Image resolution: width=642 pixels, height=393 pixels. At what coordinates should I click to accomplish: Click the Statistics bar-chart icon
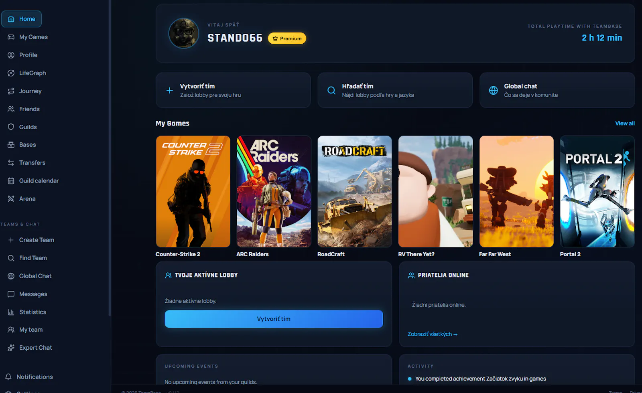tap(11, 312)
